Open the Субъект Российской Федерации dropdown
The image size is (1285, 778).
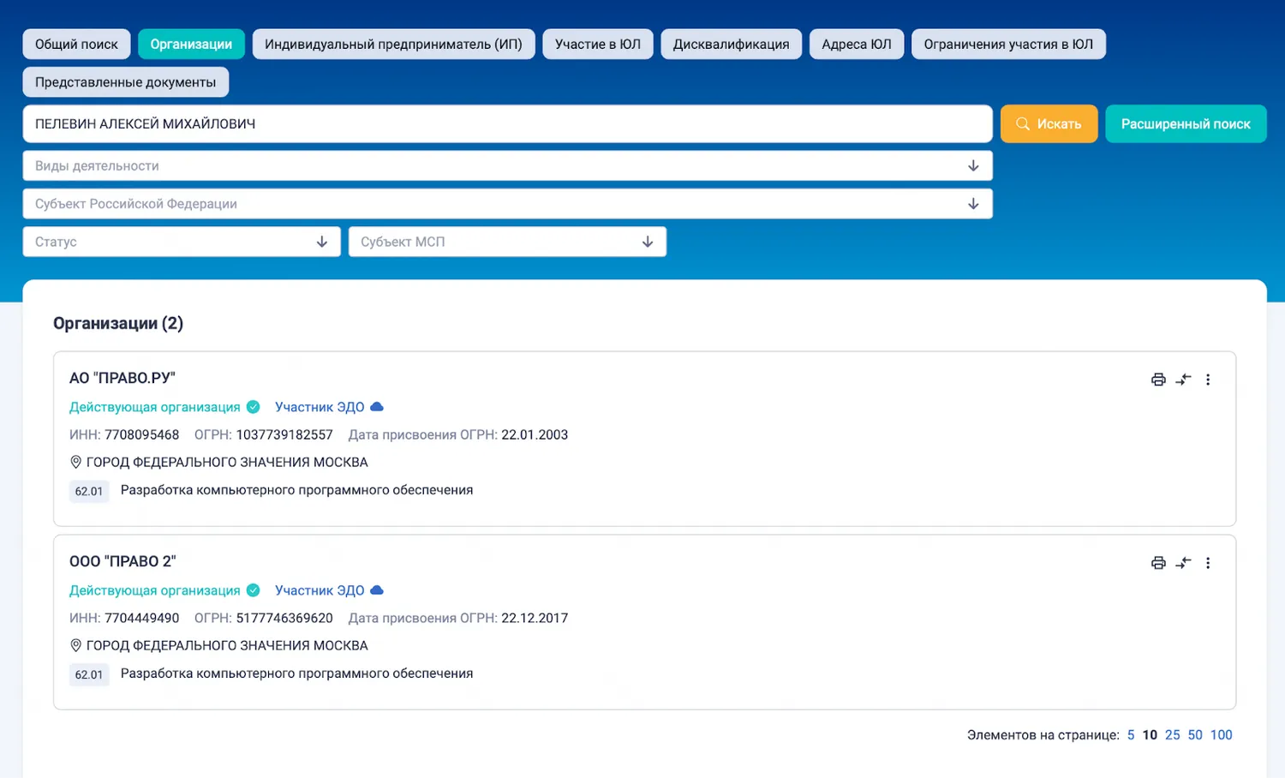point(507,204)
